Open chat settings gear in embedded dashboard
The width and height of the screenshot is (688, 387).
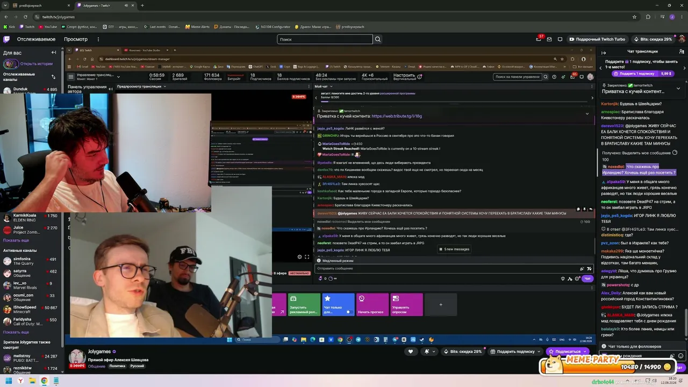pos(577,278)
